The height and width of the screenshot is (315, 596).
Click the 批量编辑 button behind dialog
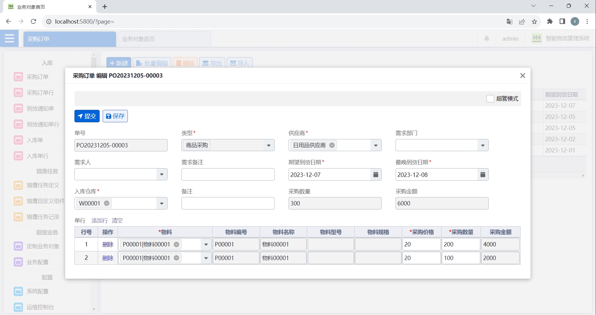coord(152,63)
